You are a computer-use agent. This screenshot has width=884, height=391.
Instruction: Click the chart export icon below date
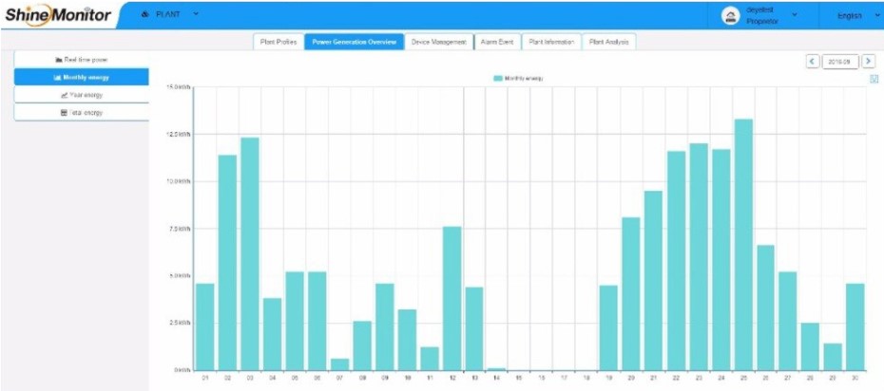(x=874, y=80)
